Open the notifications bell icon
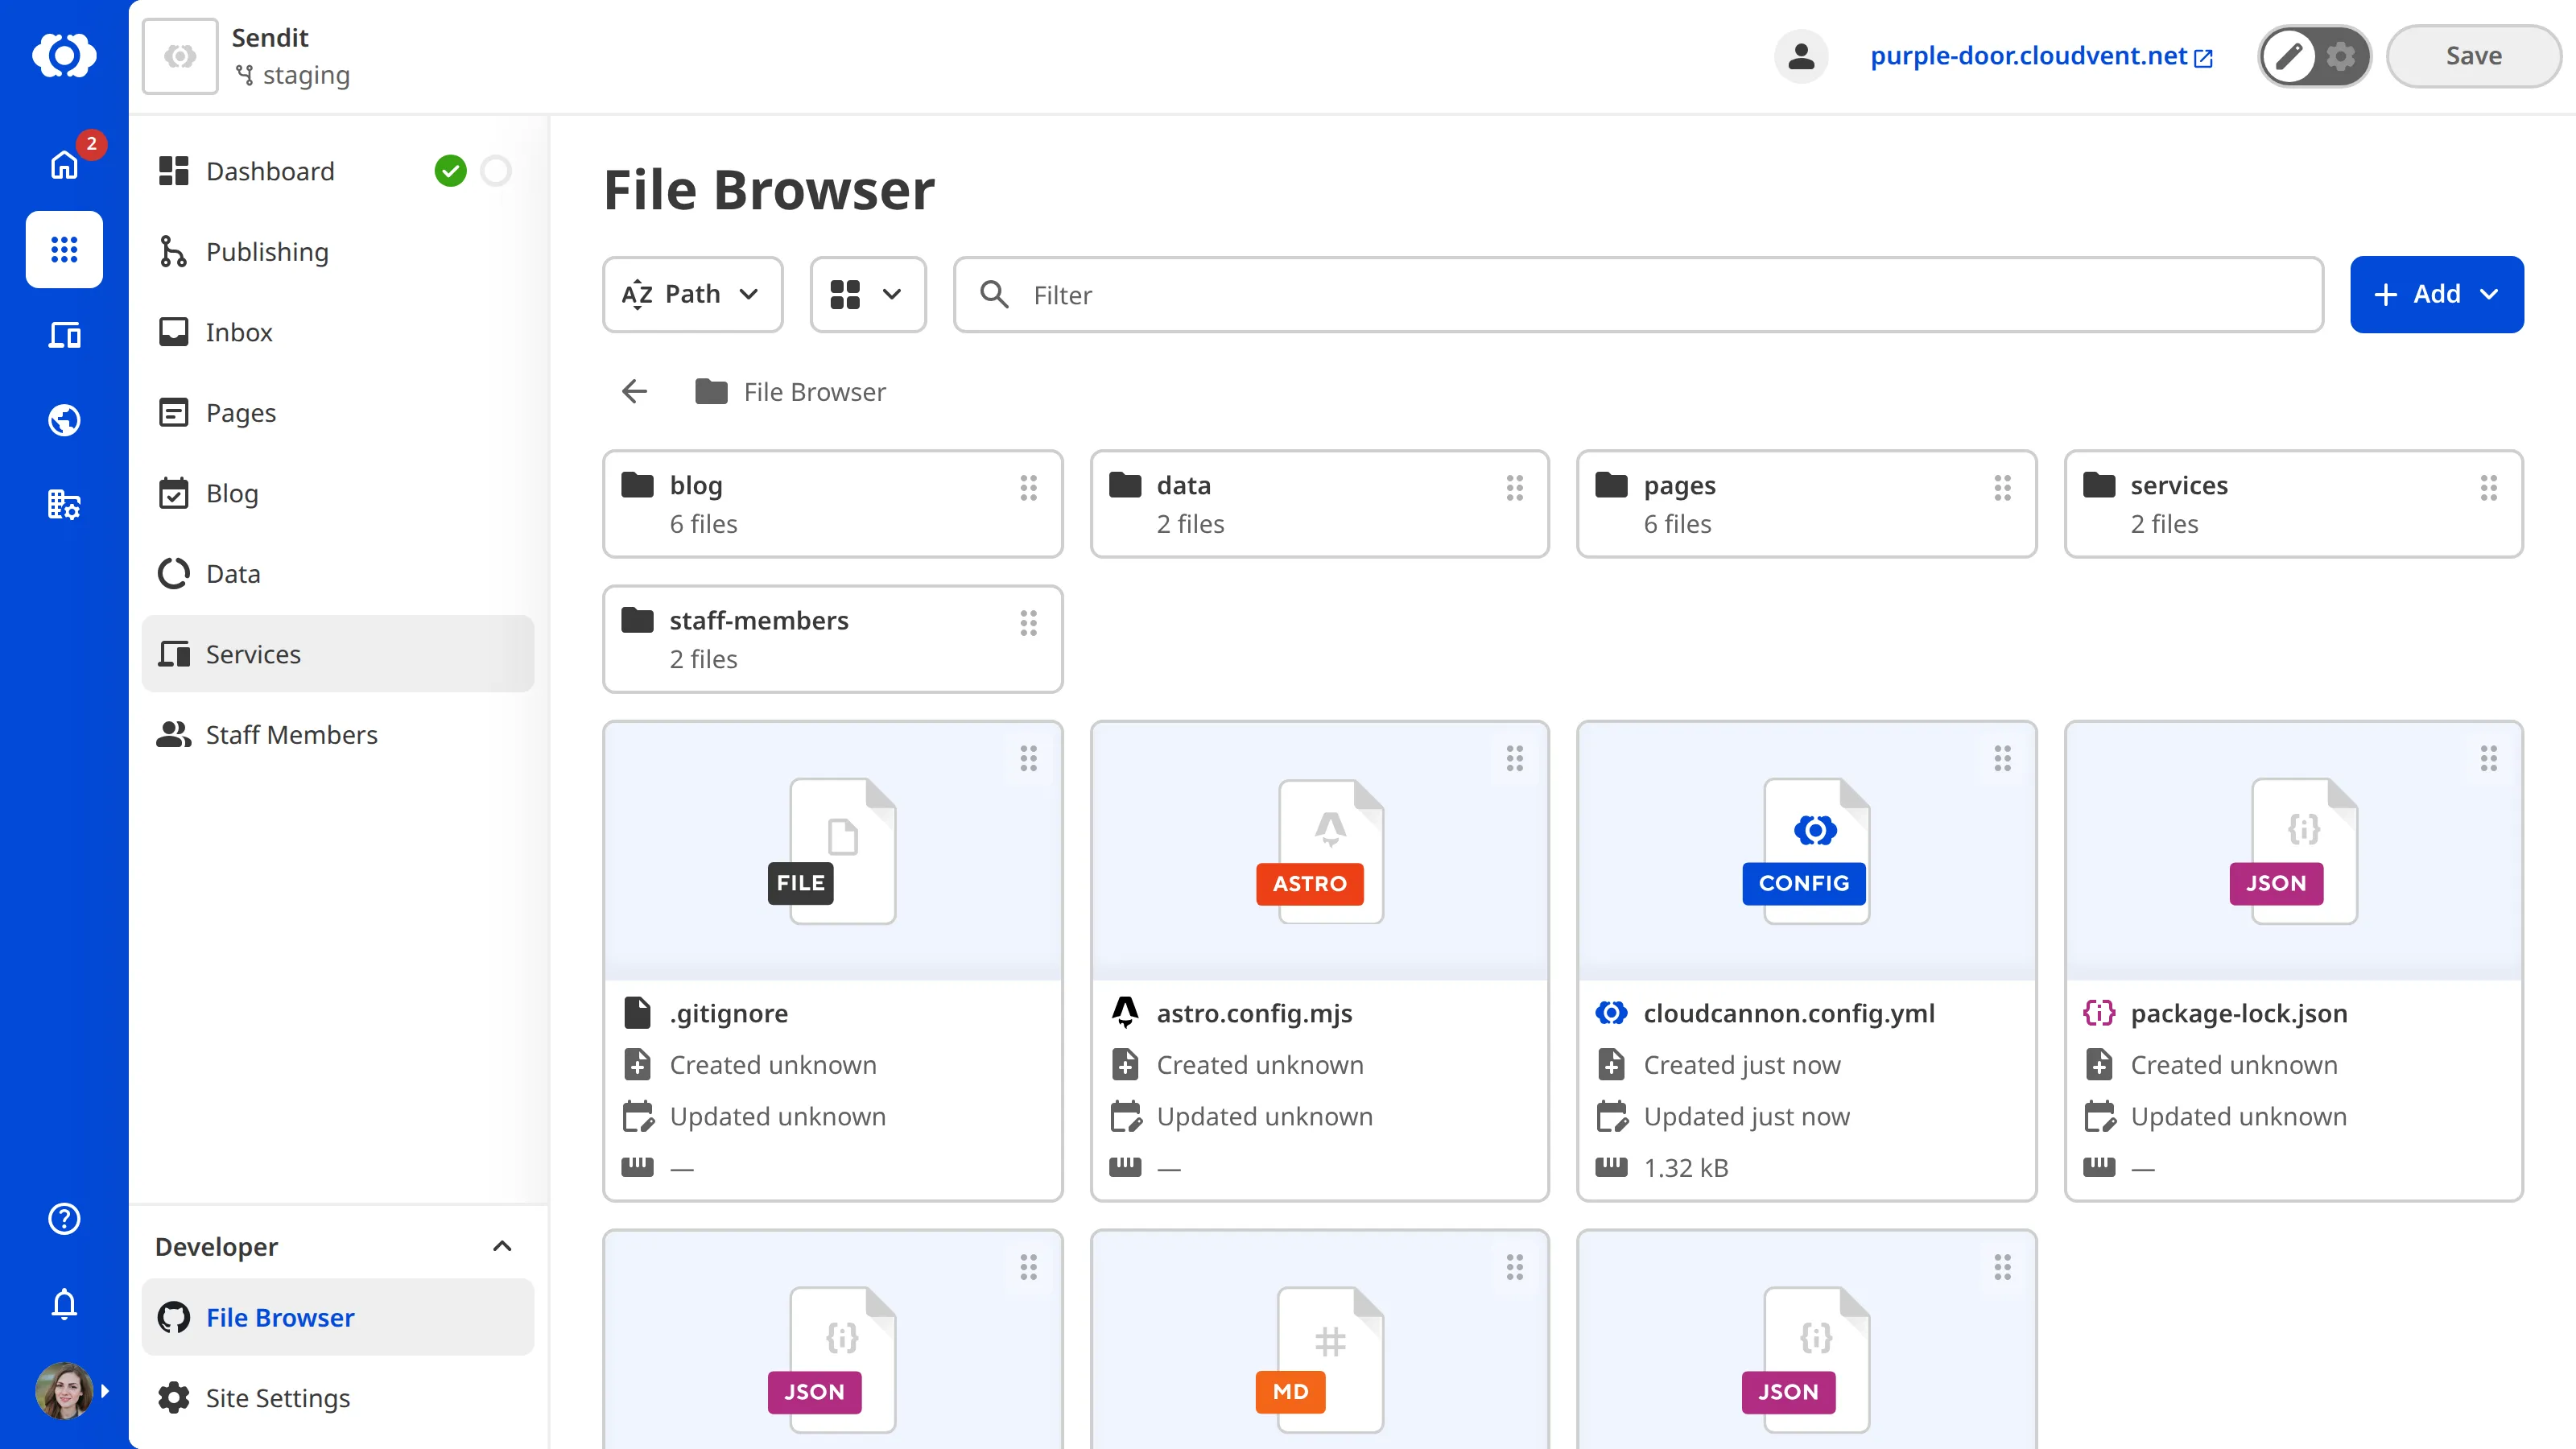This screenshot has width=2576, height=1449. [x=64, y=1304]
